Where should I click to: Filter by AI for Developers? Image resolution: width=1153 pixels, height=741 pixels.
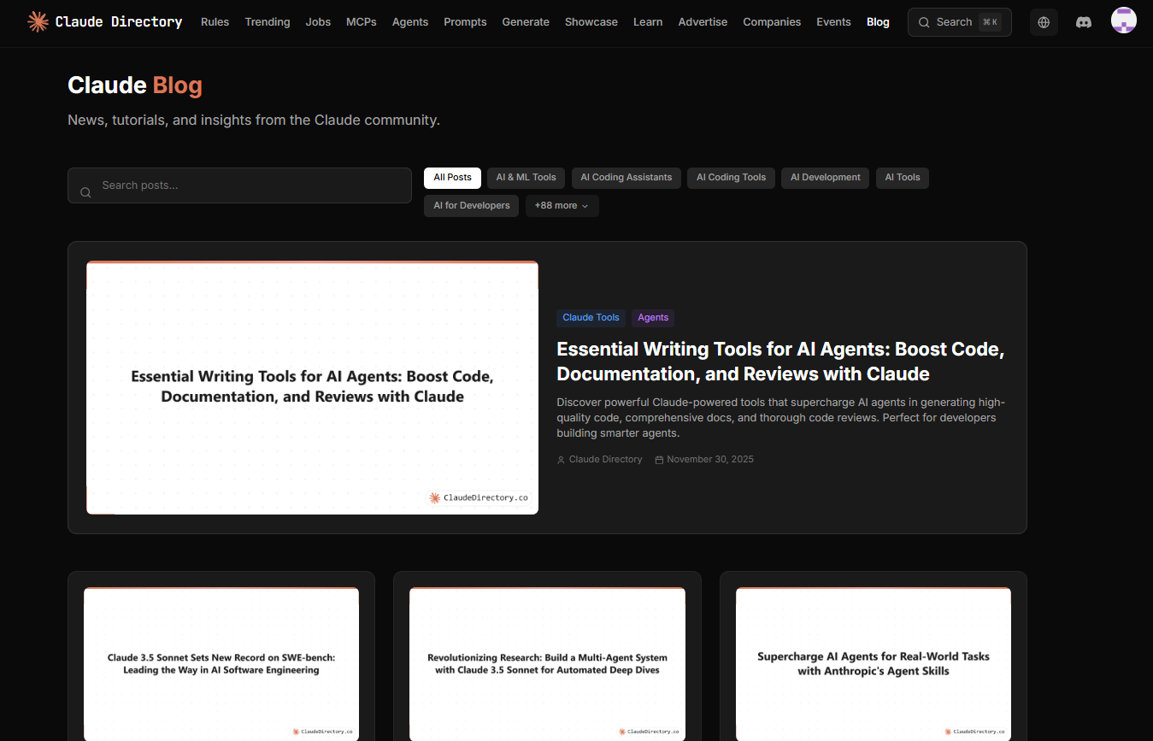click(471, 206)
